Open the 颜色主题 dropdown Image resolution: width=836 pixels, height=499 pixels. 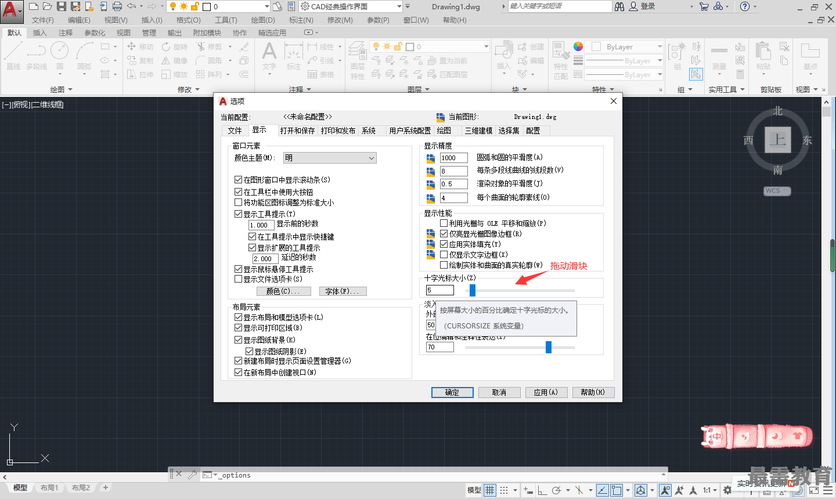point(330,158)
